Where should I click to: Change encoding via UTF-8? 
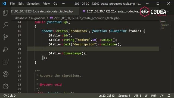click(137, 96)
